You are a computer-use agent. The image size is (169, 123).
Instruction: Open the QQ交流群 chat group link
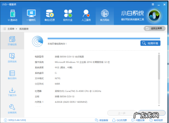[x=120, y=120]
